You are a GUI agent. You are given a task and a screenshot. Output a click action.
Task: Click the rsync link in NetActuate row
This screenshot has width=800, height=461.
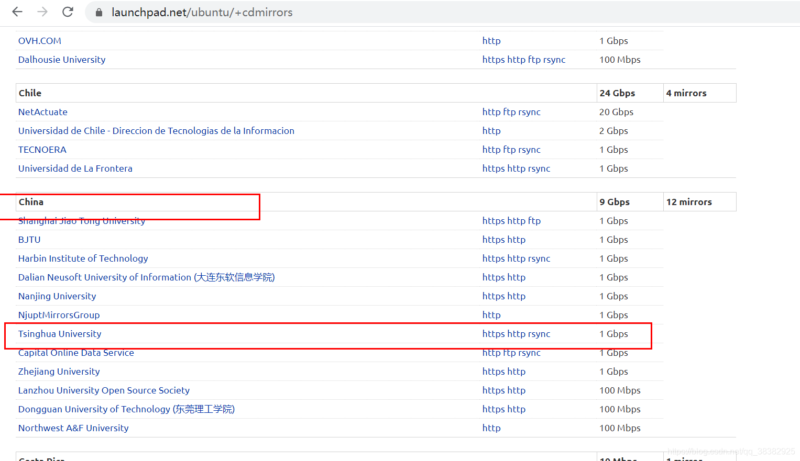[530, 112]
